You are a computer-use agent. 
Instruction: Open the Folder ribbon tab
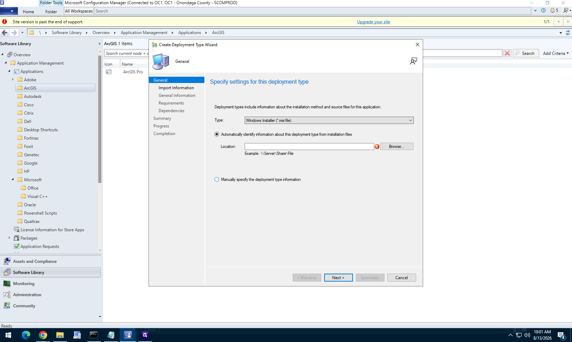click(51, 11)
